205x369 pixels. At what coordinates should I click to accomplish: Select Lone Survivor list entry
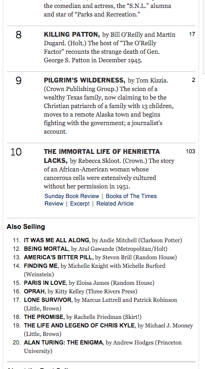point(48,300)
